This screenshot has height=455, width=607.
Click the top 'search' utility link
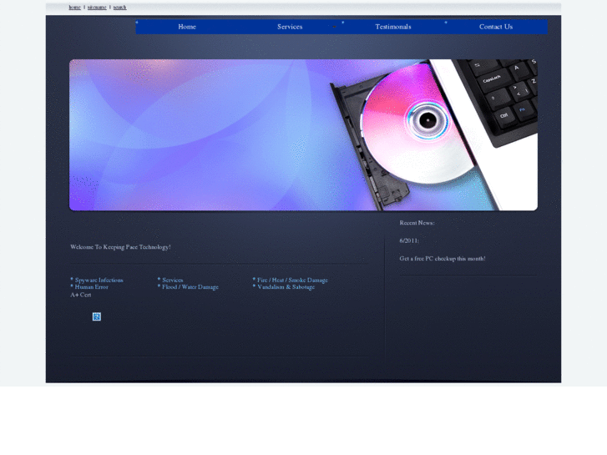[x=119, y=7]
